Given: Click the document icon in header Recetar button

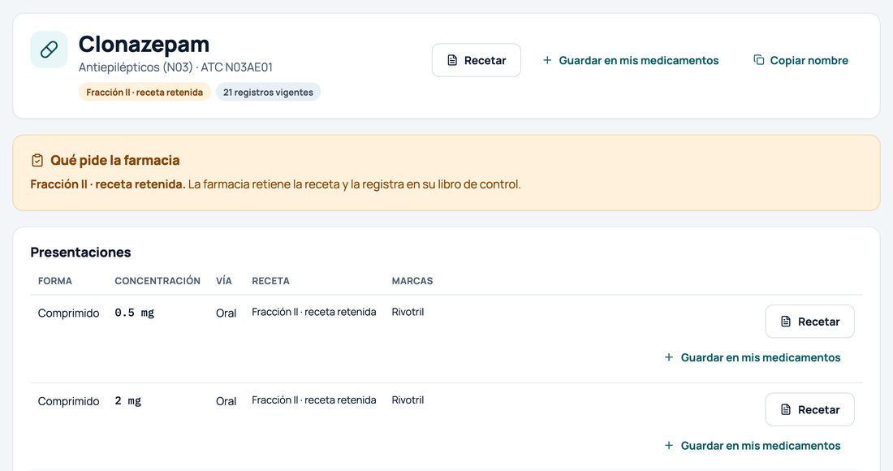Looking at the screenshot, I should [452, 60].
